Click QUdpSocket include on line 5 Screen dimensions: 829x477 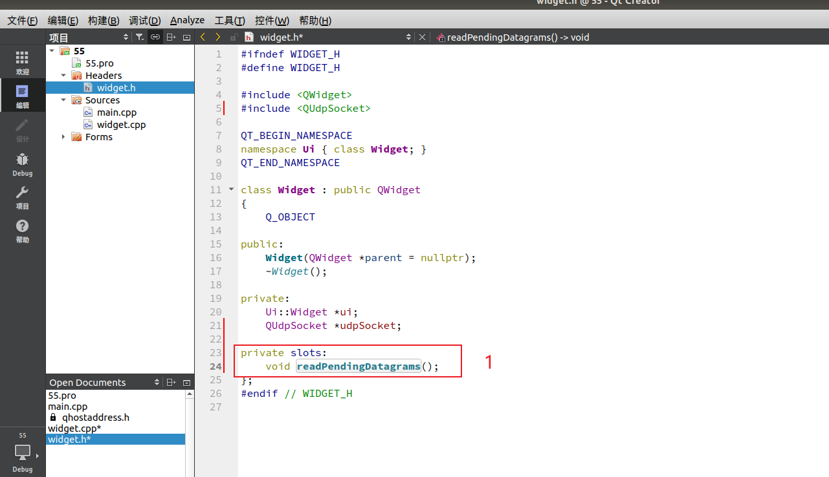[x=333, y=108]
